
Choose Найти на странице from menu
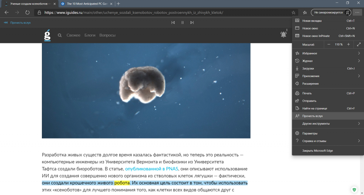pos(315,108)
